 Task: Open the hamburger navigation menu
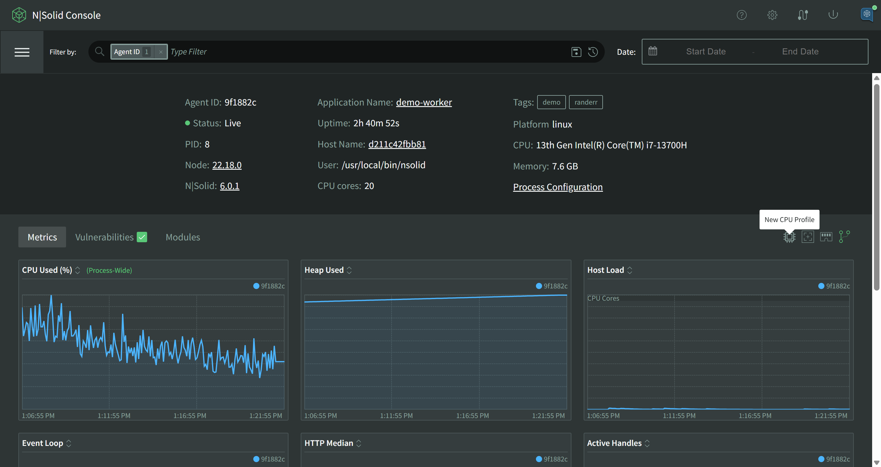click(22, 52)
